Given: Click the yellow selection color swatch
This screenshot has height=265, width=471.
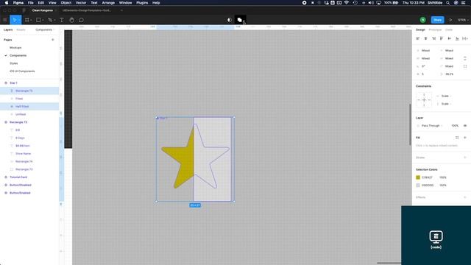Looking at the screenshot, I should (418, 177).
